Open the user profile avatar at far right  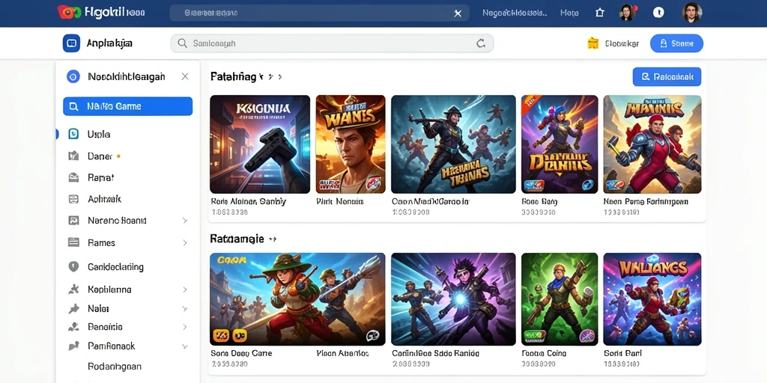pyautogui.click(x=692, y=13)
